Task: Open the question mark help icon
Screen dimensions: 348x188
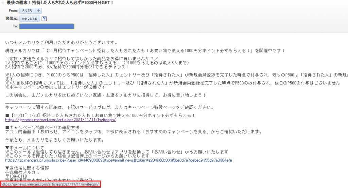Action: 44,19
